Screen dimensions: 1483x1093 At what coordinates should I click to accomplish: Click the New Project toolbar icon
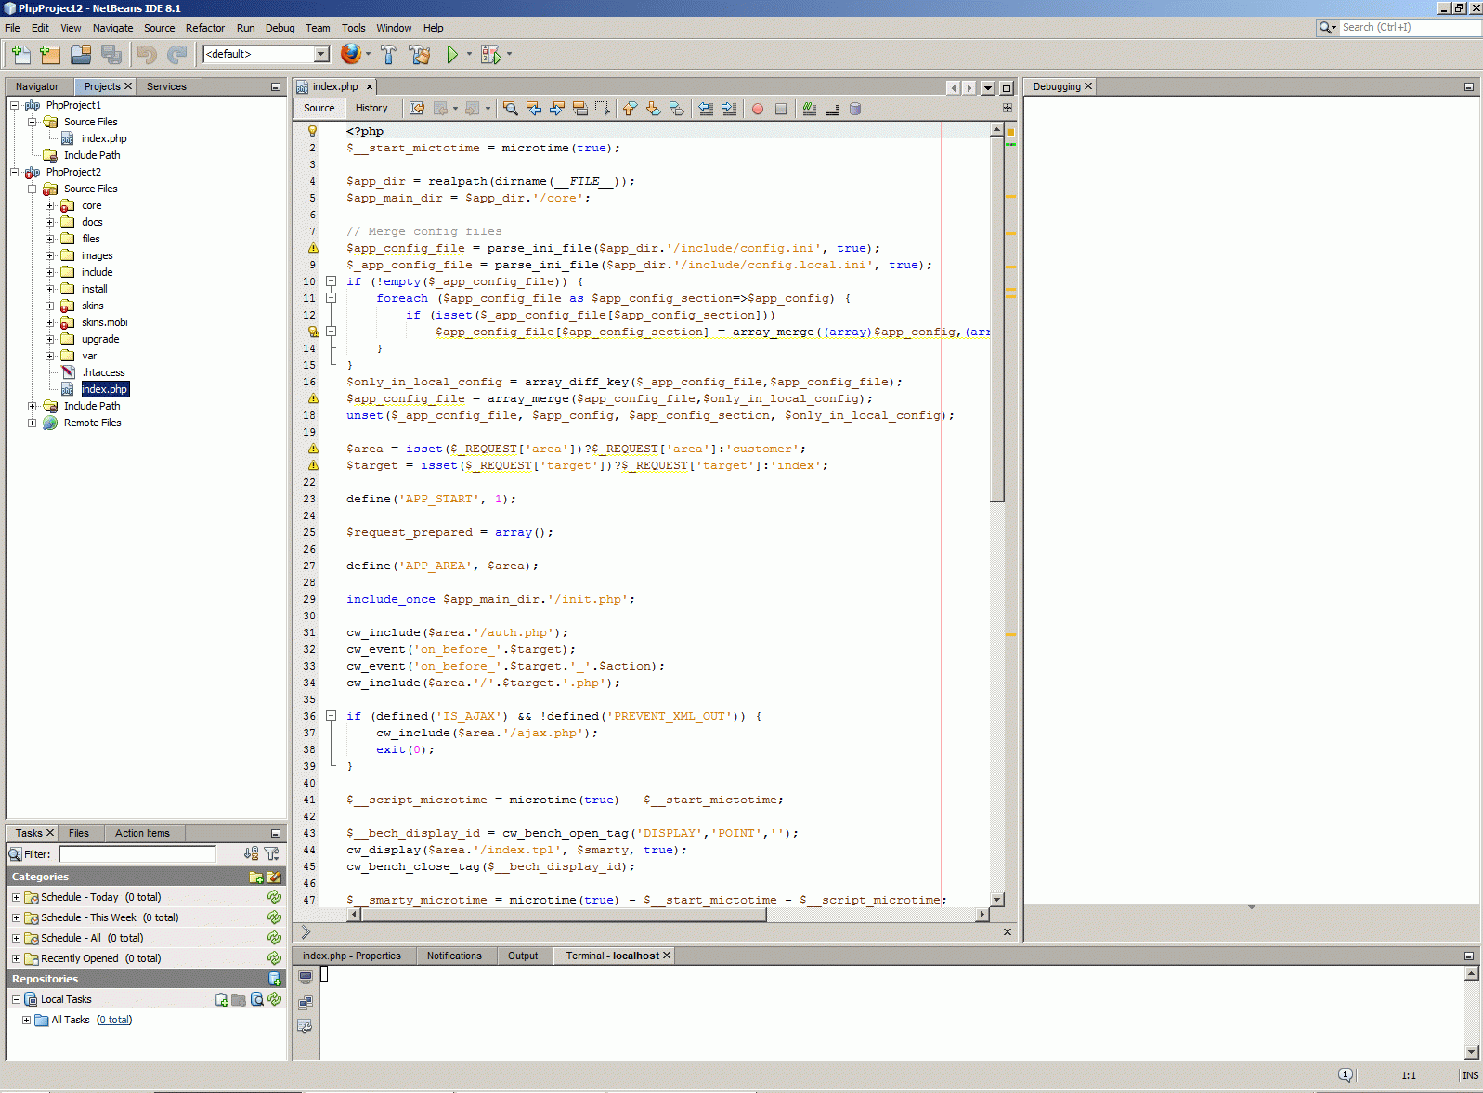pos(50,55)
